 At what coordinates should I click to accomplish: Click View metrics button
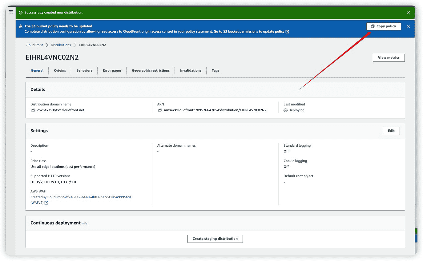click(389, 57)
